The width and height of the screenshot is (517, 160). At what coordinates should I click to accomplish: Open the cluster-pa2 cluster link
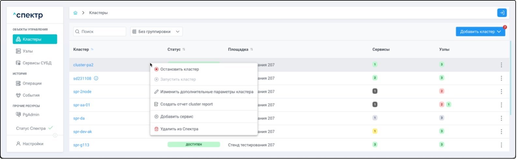tap(83, 65)
